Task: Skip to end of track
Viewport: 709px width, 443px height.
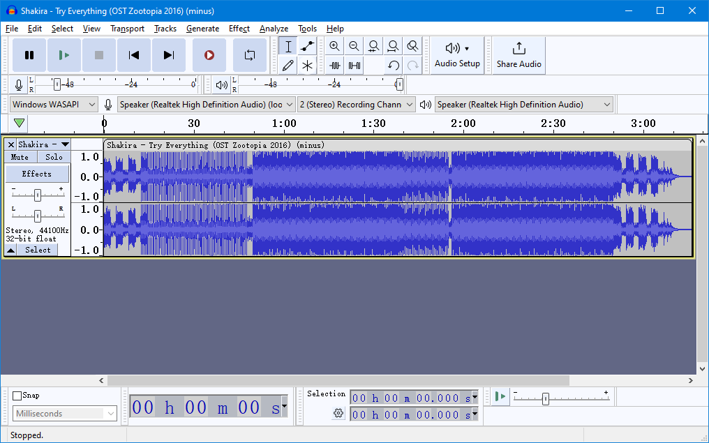Action: tap(169, 55)
